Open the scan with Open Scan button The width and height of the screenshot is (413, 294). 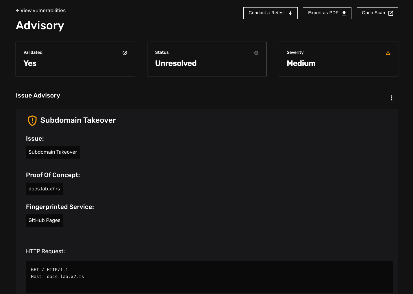click(x=373, y=13)
